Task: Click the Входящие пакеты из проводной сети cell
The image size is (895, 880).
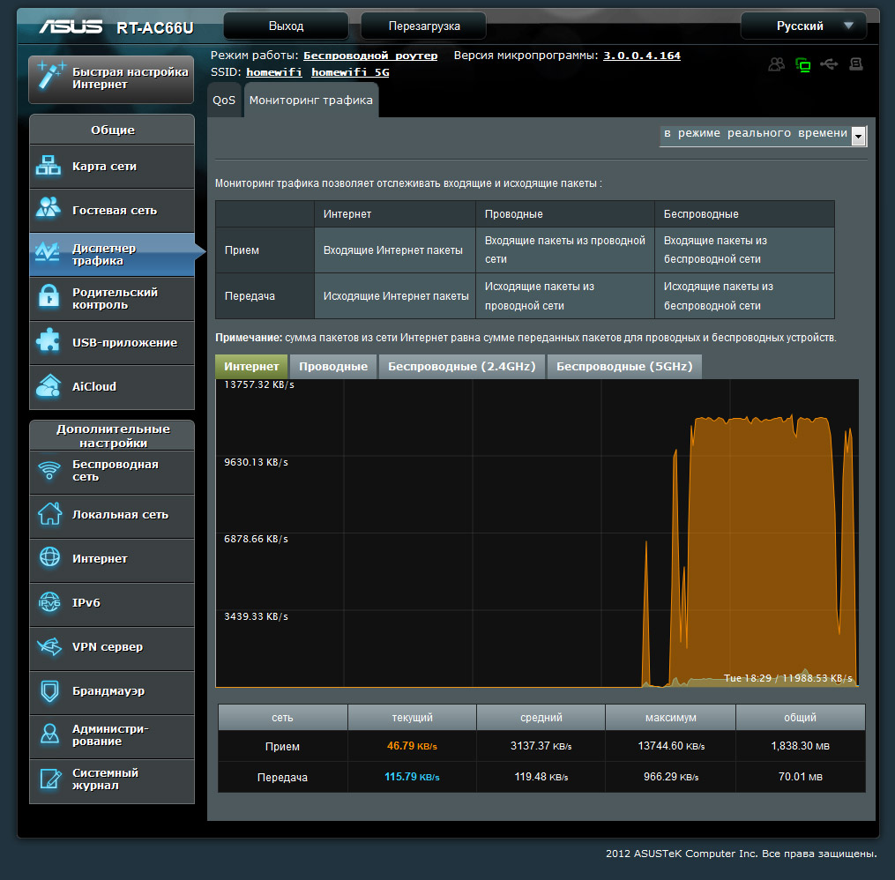Action: point(565,250)
